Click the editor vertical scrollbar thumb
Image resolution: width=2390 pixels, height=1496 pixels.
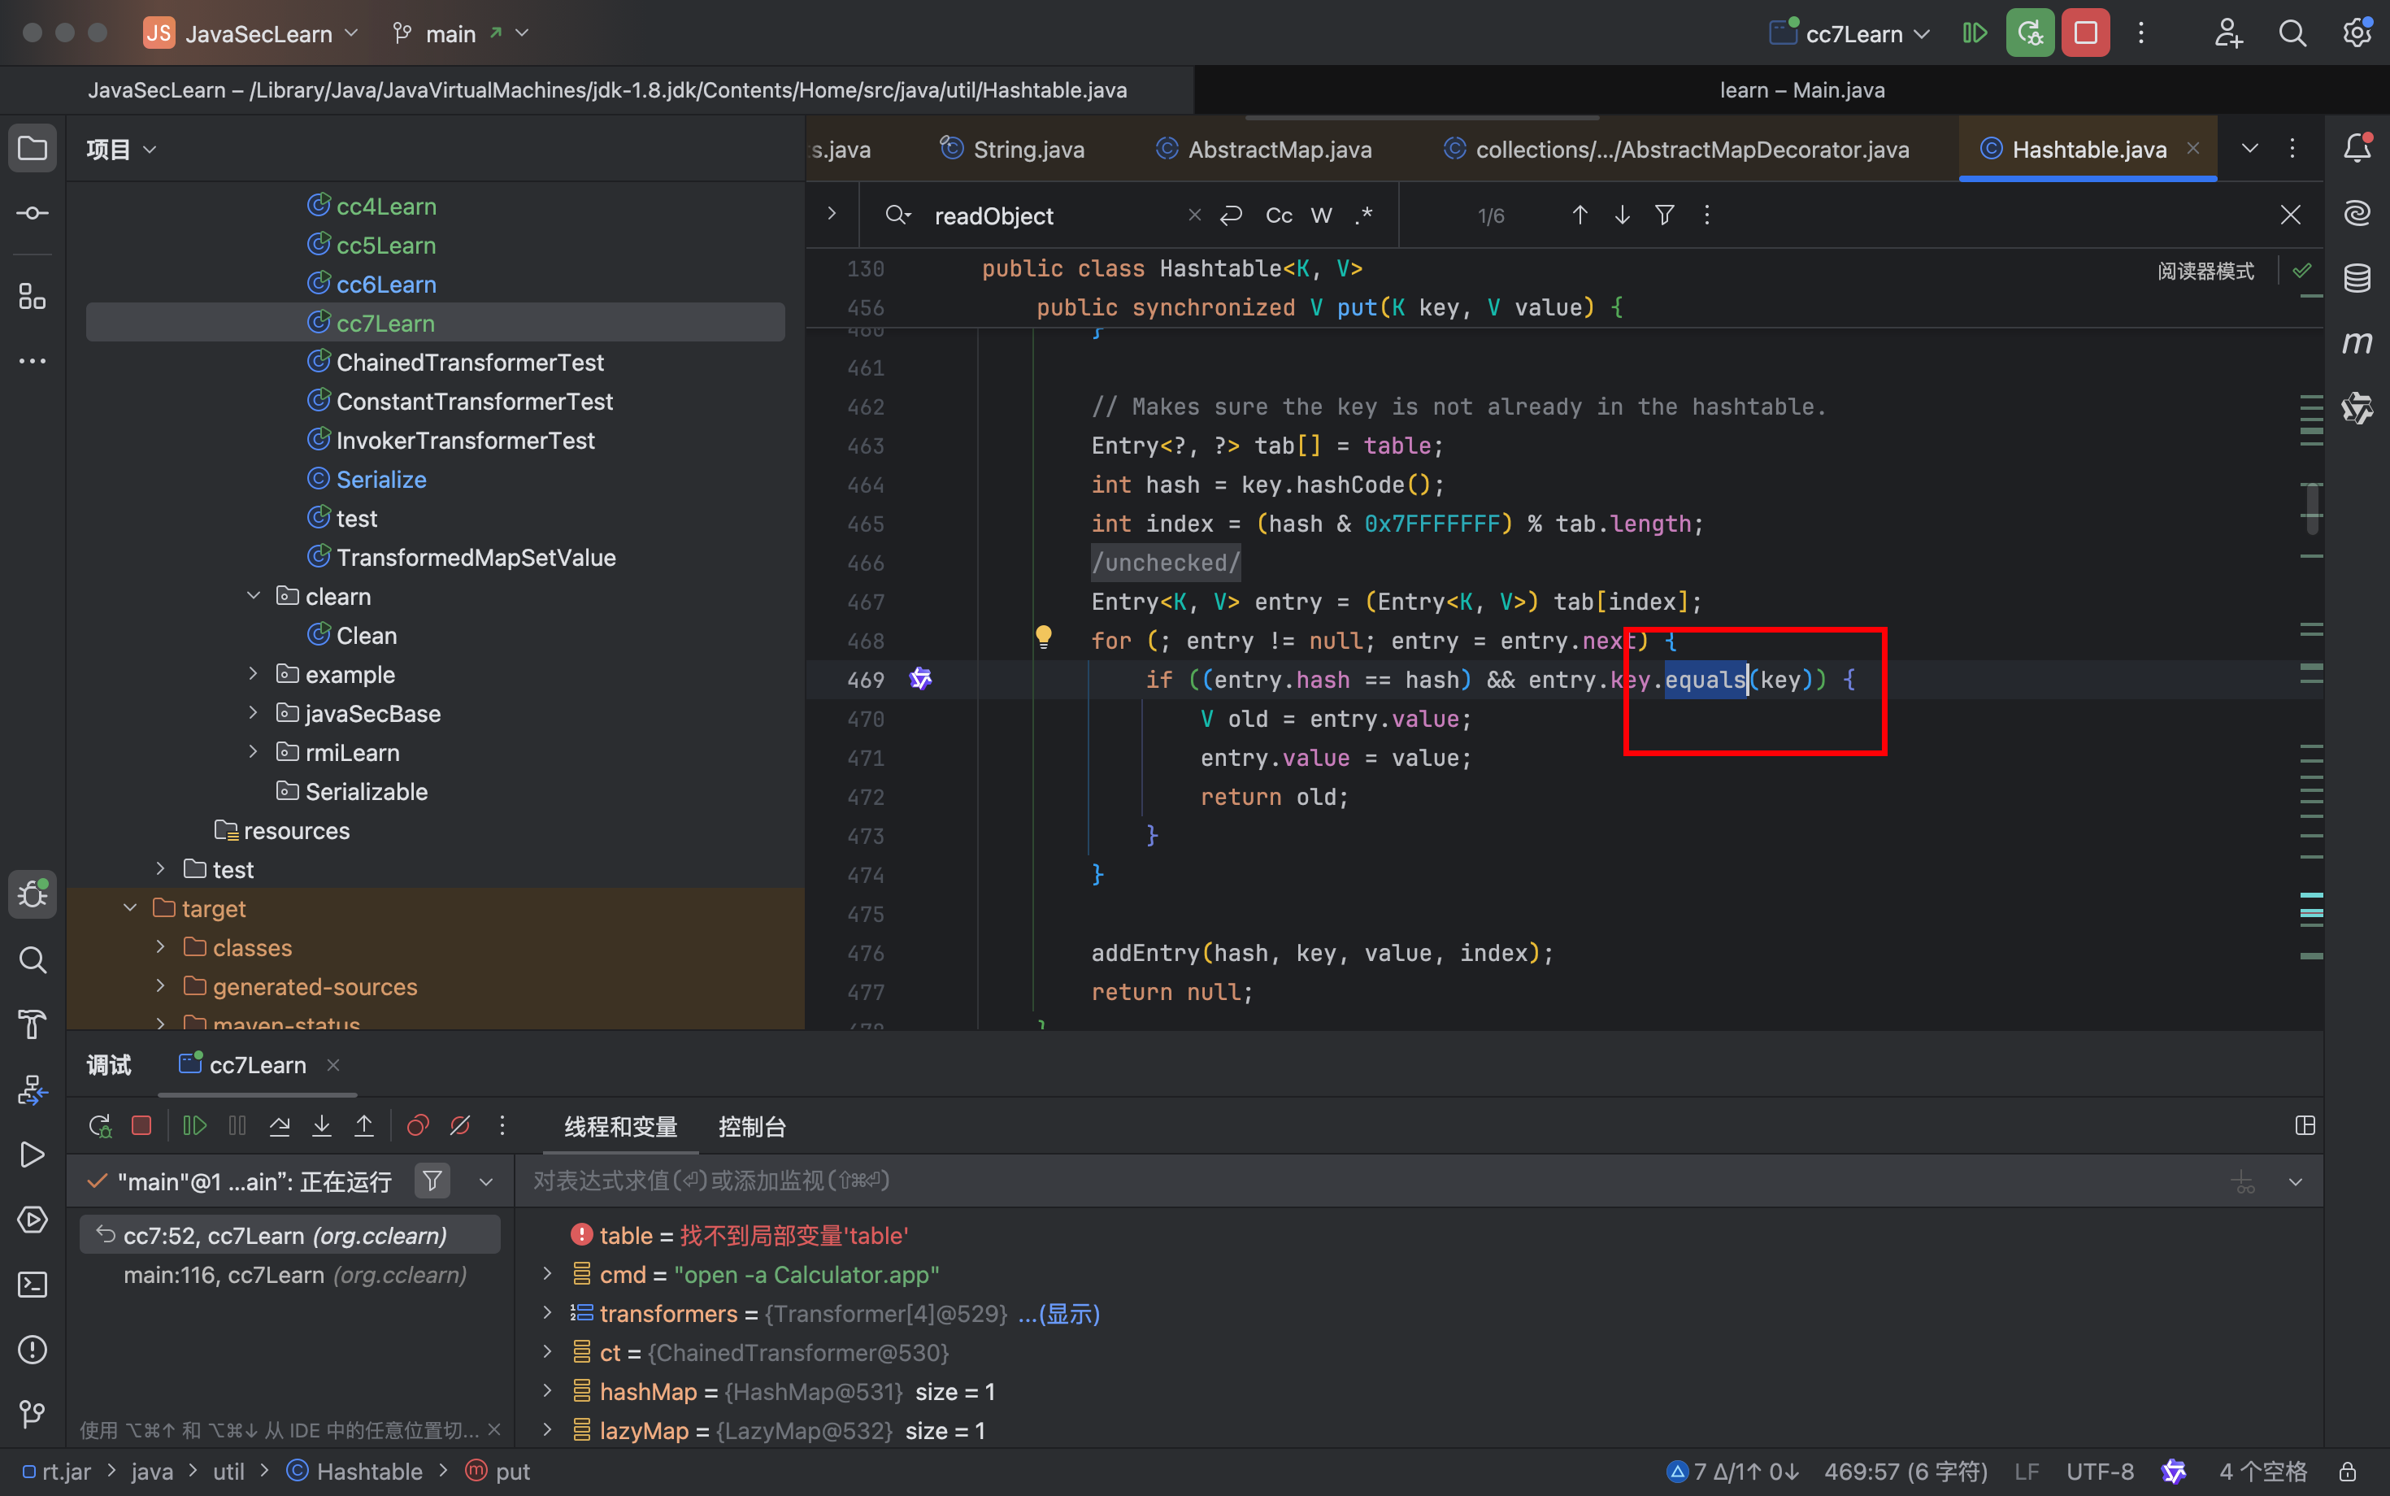tap(2312, 507)
